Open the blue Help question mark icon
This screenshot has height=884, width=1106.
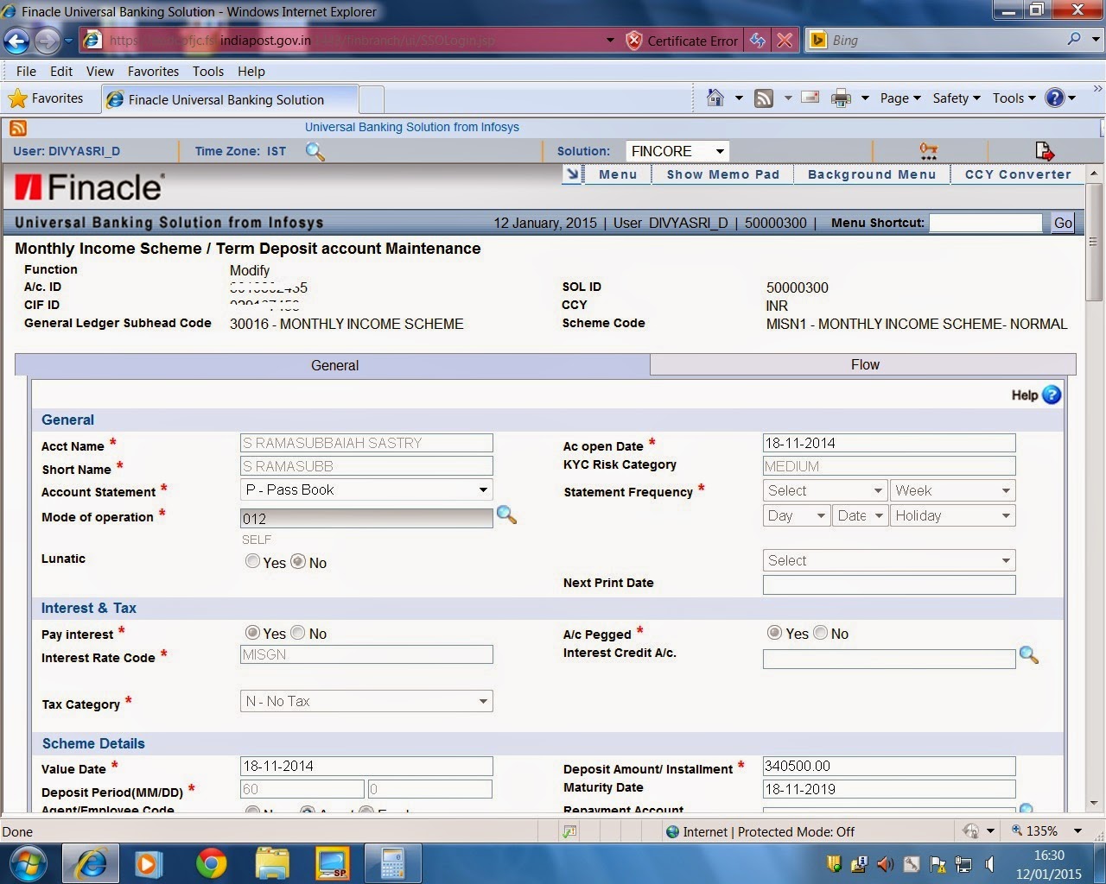click(x=1052, y=395)
